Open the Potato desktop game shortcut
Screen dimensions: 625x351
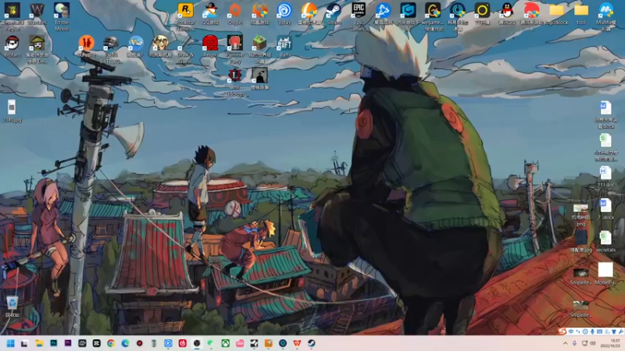(12, 47)
